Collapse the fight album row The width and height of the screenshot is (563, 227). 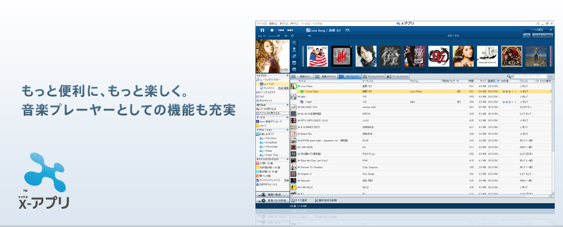pos(299,97)
